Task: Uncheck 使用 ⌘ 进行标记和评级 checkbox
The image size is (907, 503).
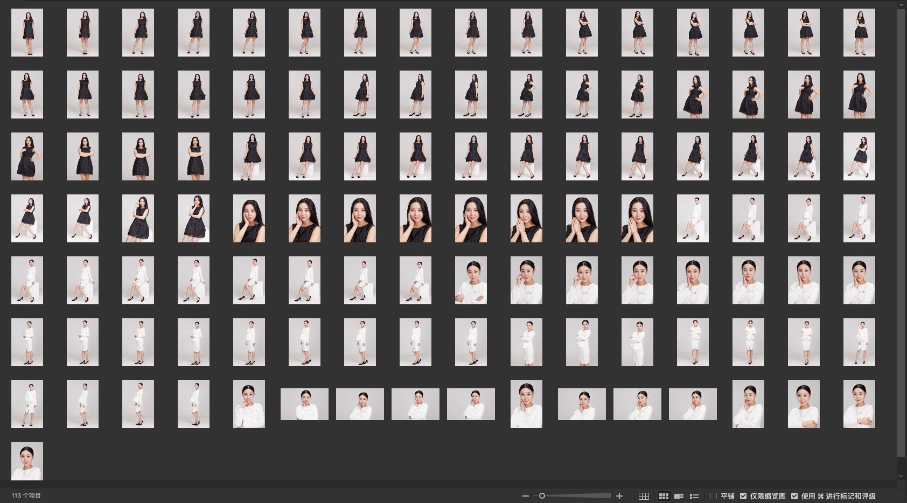Action: tap(794, 496)
